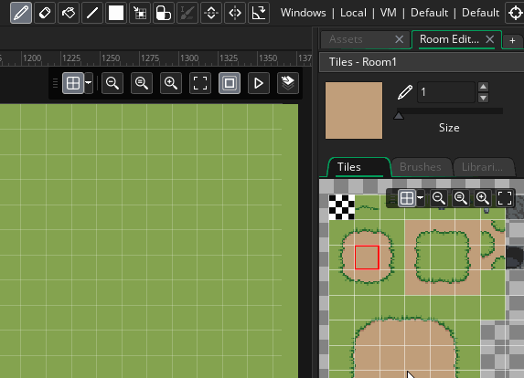Flip the tile brush vertically

[x=211, y=13]
